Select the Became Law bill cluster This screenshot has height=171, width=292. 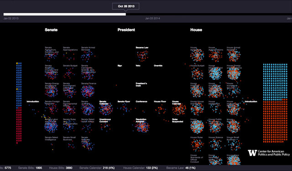tap(143, 56)
